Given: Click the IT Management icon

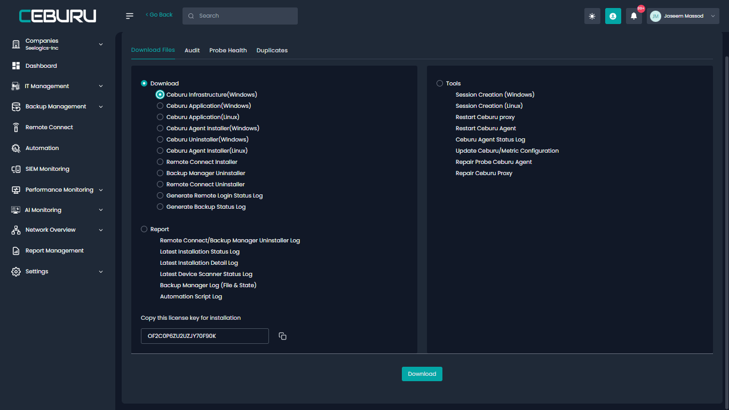Looking at the screenshot, I should [16, 86].
